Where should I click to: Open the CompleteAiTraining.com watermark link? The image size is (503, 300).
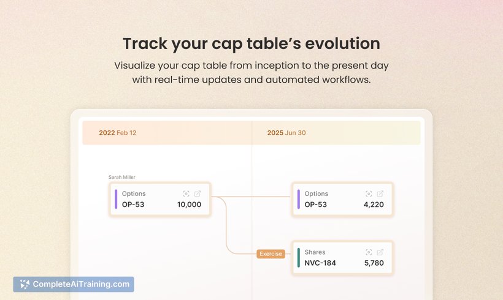coord(74,284)
